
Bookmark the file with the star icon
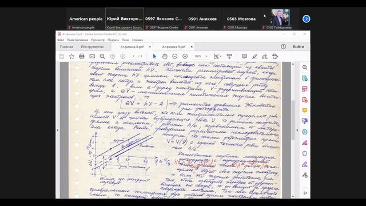71,56
